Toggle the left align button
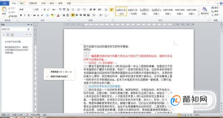The width and height of the screenshot is (223, 118). coord(73,15)
